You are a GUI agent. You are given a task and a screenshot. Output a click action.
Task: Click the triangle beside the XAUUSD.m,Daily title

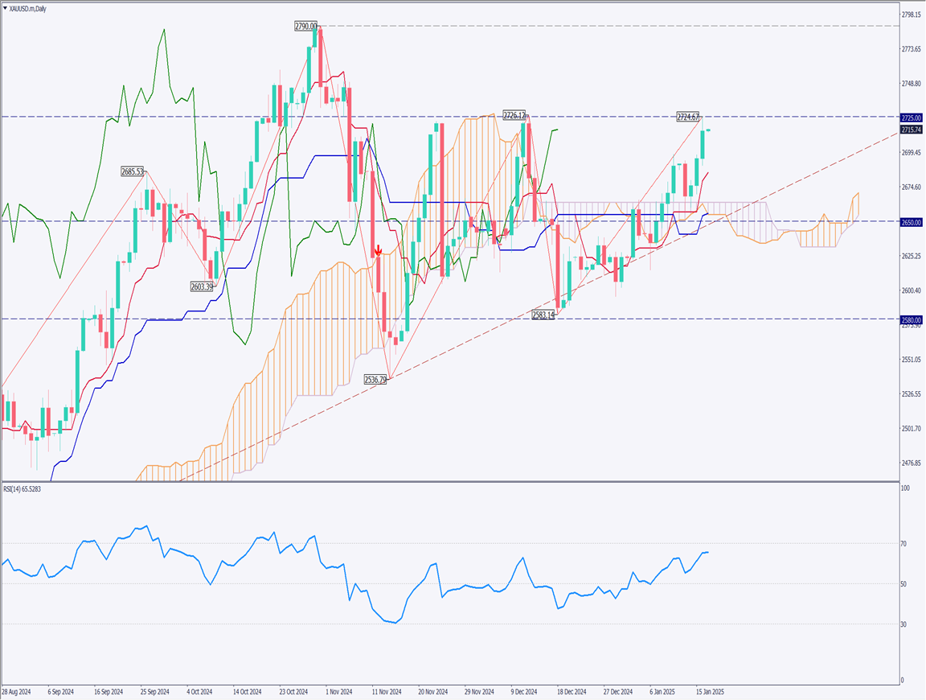(x=5, y=6)
